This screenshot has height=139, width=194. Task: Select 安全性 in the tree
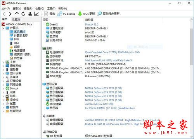click(x=12, y=100)
